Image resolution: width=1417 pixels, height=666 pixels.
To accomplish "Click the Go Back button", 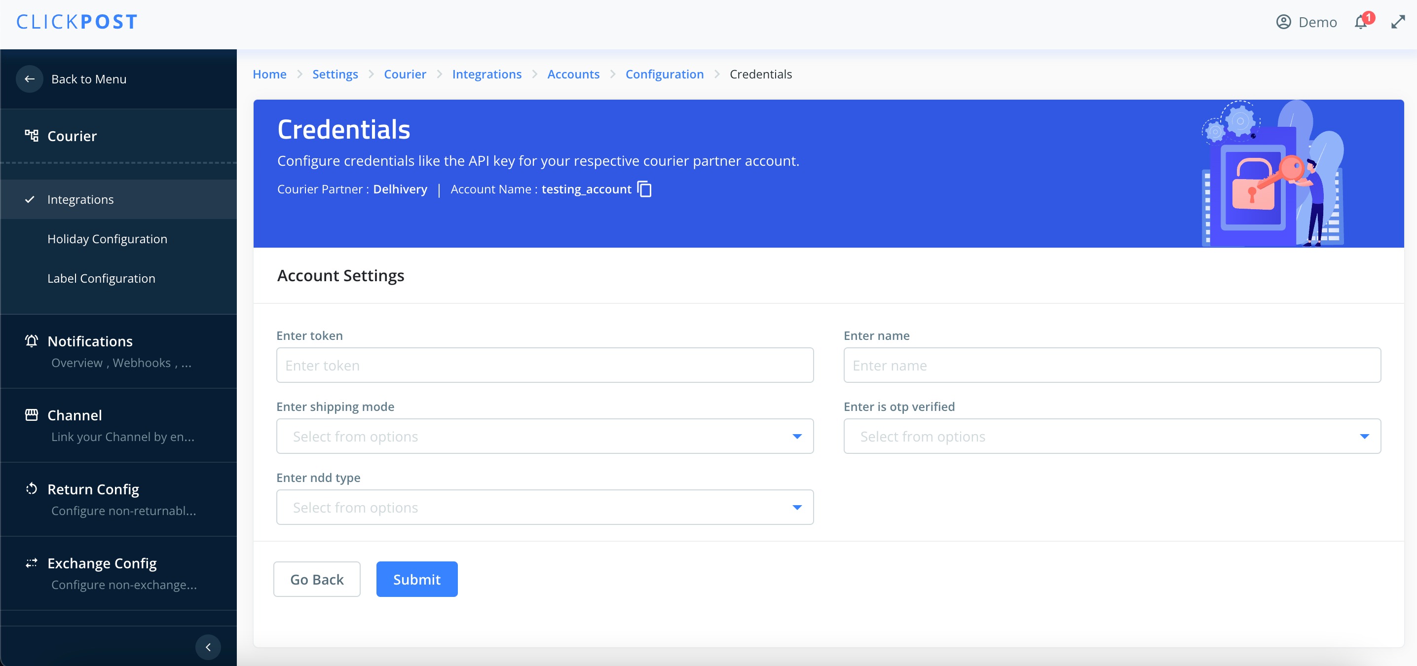I will (x=317, y=579).
